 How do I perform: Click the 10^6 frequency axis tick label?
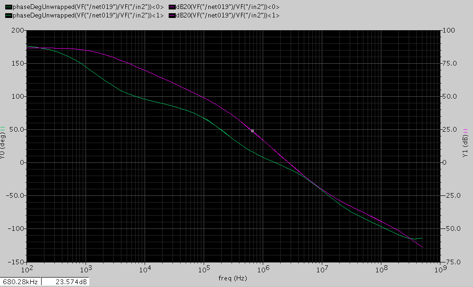263,270
